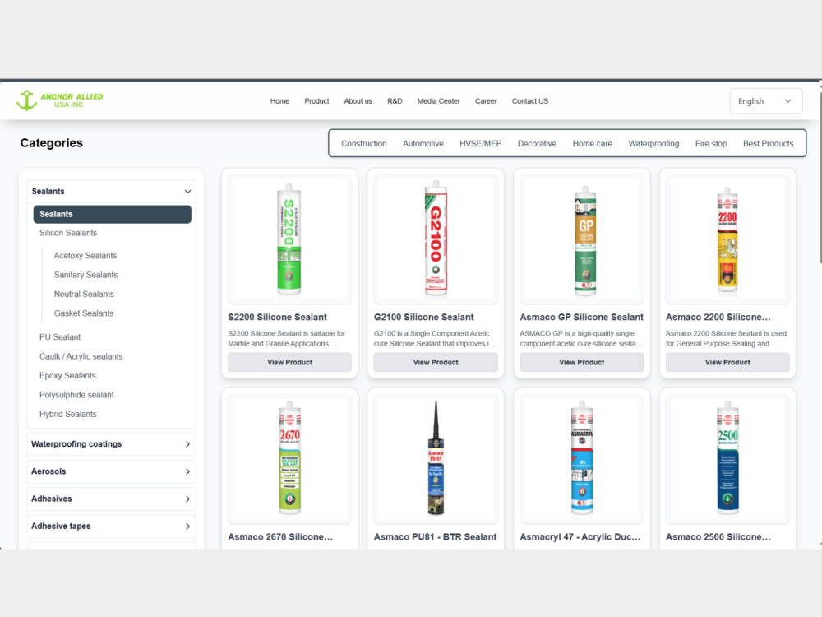Expand the Aerosols category
Viewport: 822px width, 617px height.
pyautogui.click(x=111, y=471)
